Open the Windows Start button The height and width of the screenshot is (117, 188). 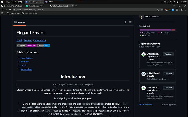(x=2, y=2)
